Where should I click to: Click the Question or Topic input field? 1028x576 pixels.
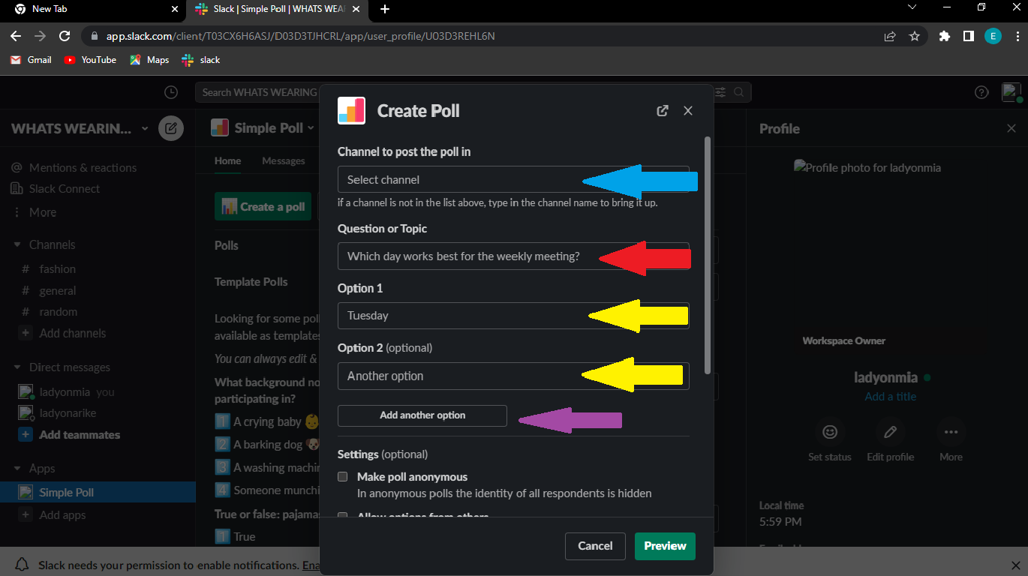click(513, 256)
